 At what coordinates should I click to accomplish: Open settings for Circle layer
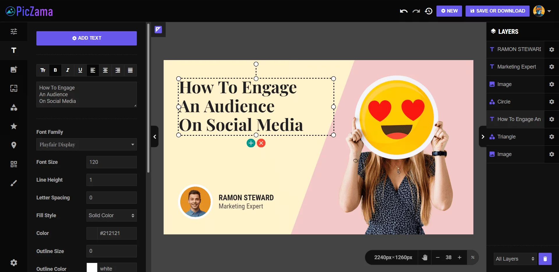552,102
